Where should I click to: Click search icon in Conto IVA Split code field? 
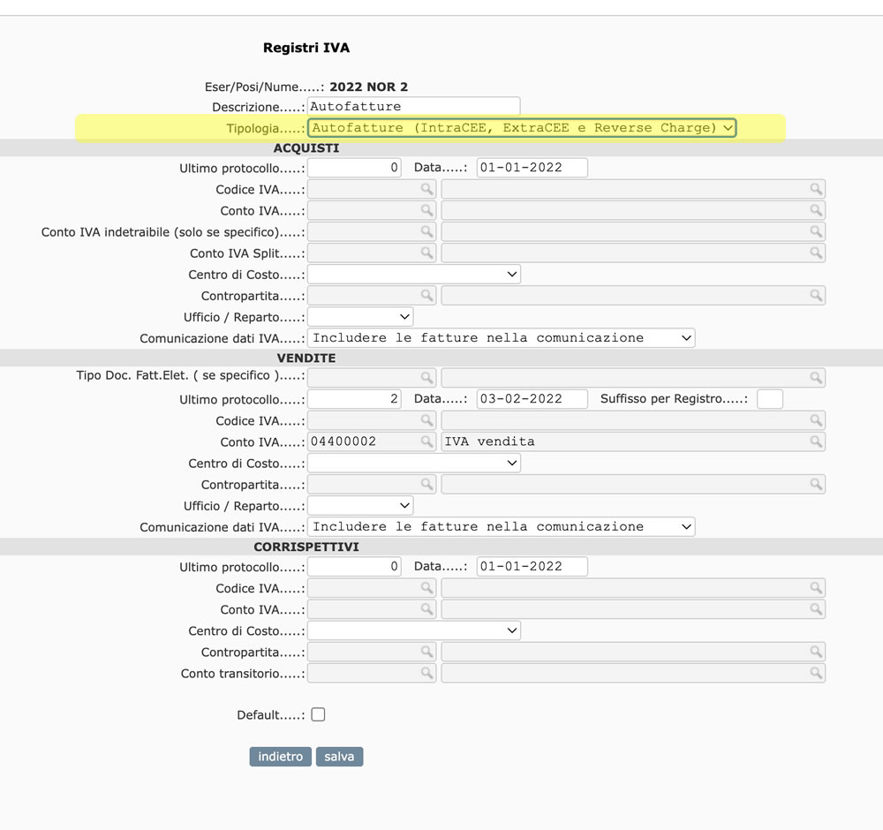tap(426, 253)
